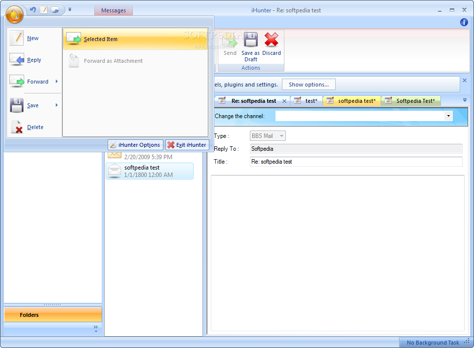Click the Discard red X icon
The width and height of the screenshot is (474, 348).
tap(272, 40)
